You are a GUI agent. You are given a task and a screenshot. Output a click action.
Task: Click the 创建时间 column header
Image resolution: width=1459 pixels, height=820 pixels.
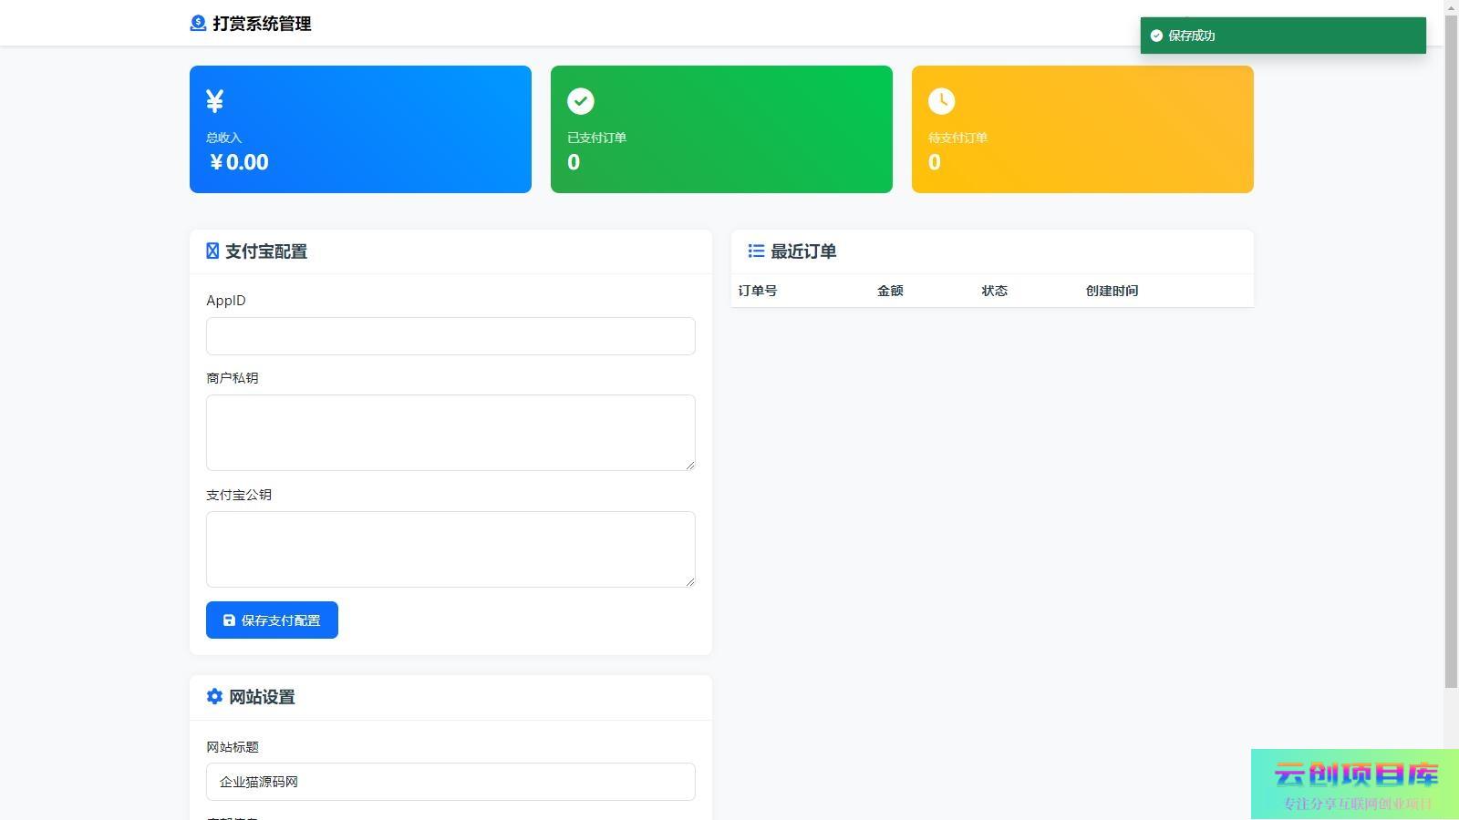1112,291
